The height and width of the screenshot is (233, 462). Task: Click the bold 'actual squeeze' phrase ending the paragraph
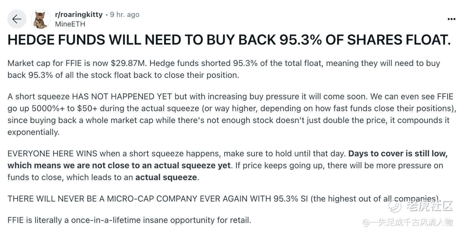click(166, 177)
